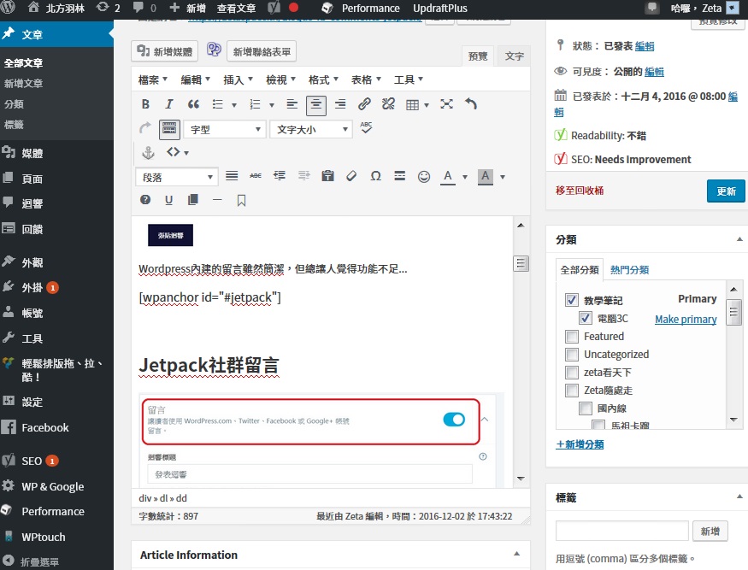Open the 編輯 editor menu
Image resolution: width=748 pixels, height=570 pixels.
pos(195,79)
